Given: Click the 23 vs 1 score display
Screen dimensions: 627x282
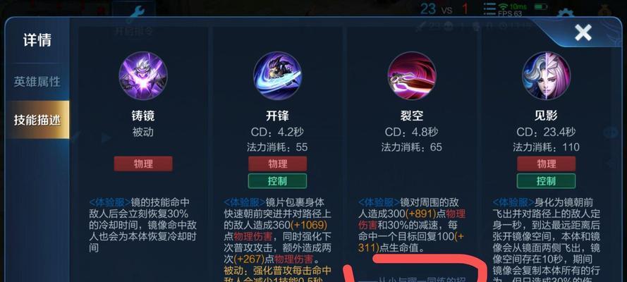Looking at the screenshot, I should (444, 8).
